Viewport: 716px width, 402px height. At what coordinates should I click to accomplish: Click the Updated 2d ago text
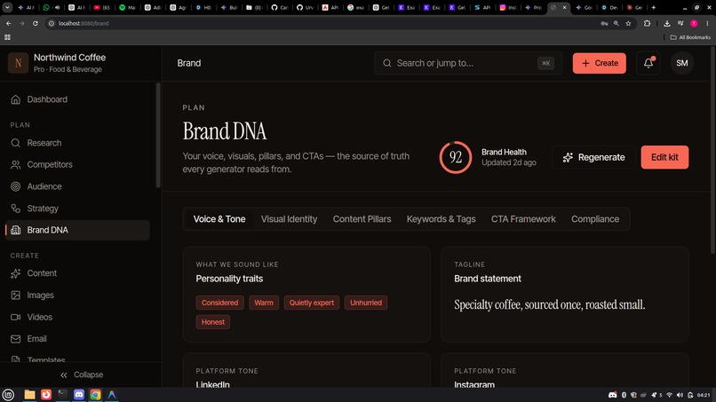click(x=509, y=162)
